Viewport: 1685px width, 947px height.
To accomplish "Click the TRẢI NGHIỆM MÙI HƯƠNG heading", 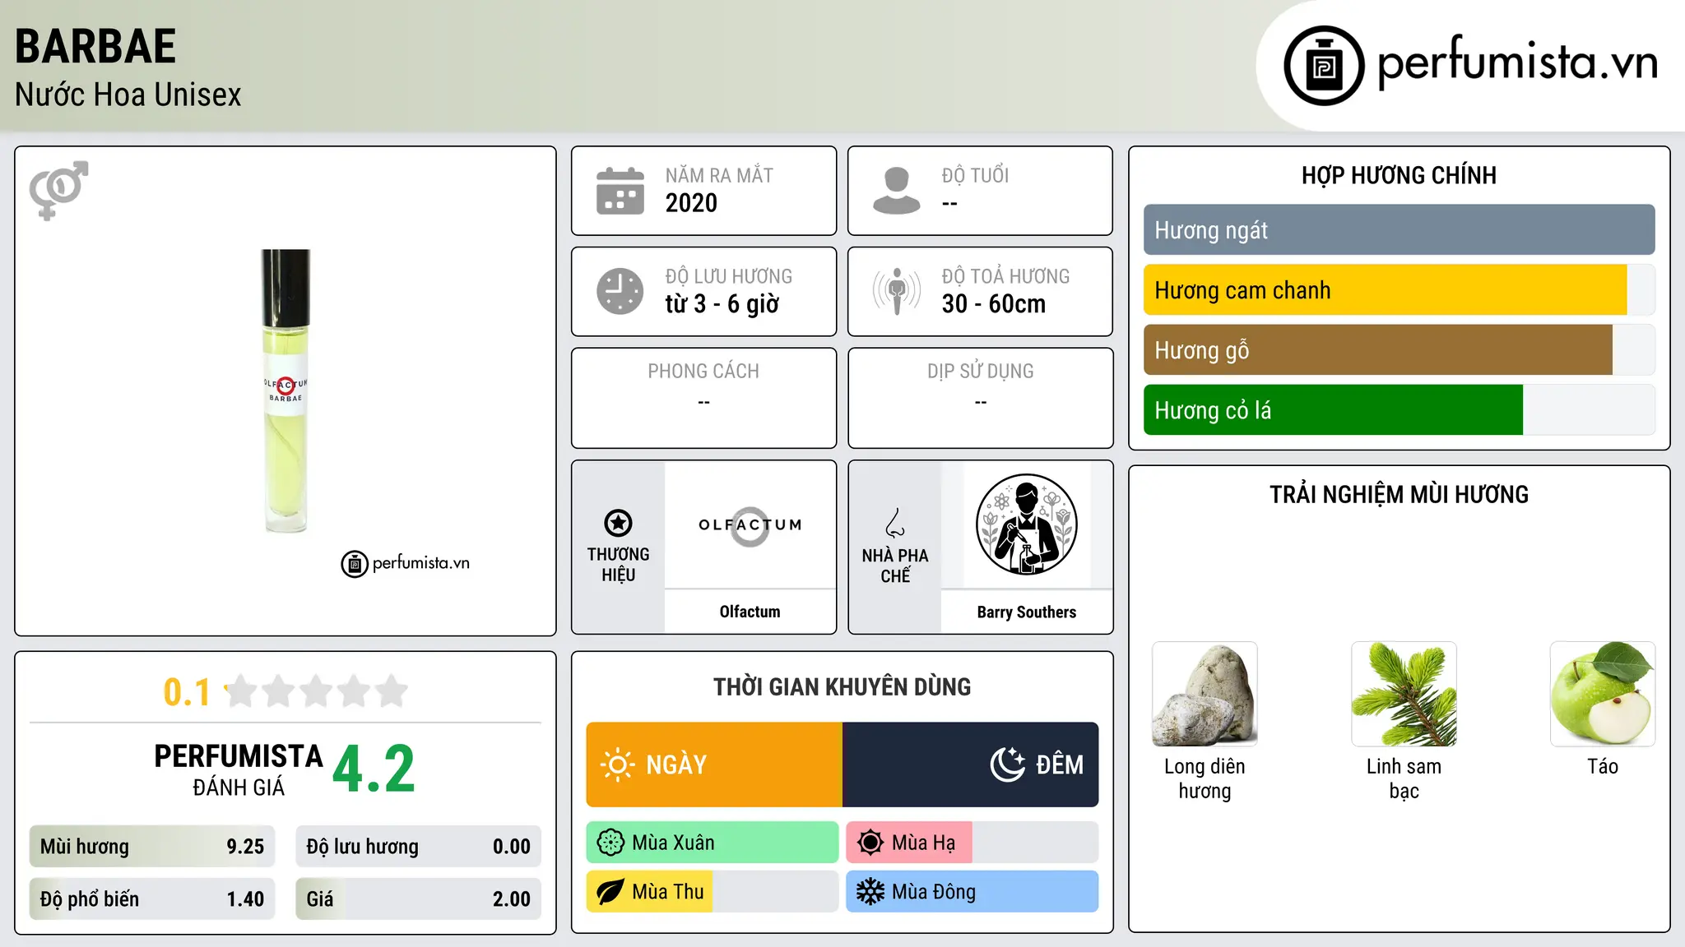I will tap(1399, 495).
